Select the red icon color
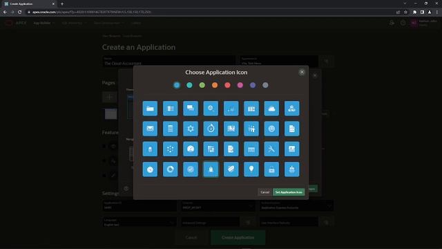Screen dimensions: 442x249 tap(227, 85)
